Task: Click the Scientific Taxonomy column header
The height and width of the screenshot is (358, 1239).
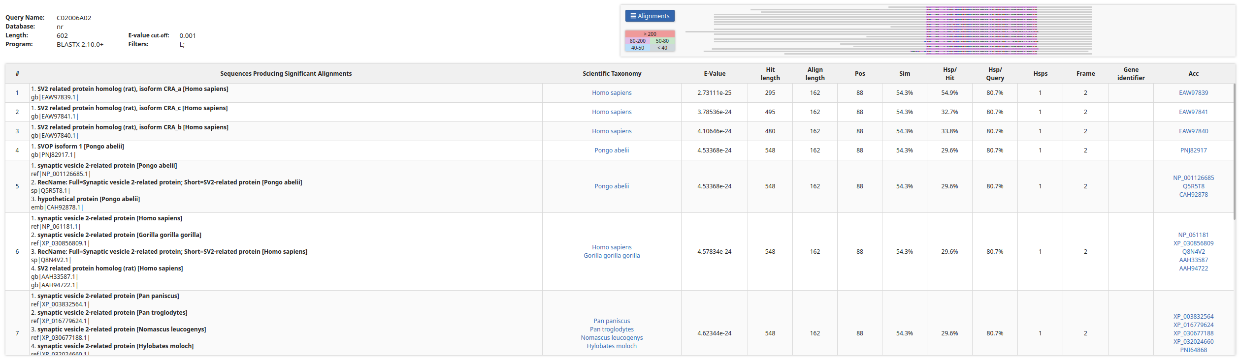Action: click(611, 73)
